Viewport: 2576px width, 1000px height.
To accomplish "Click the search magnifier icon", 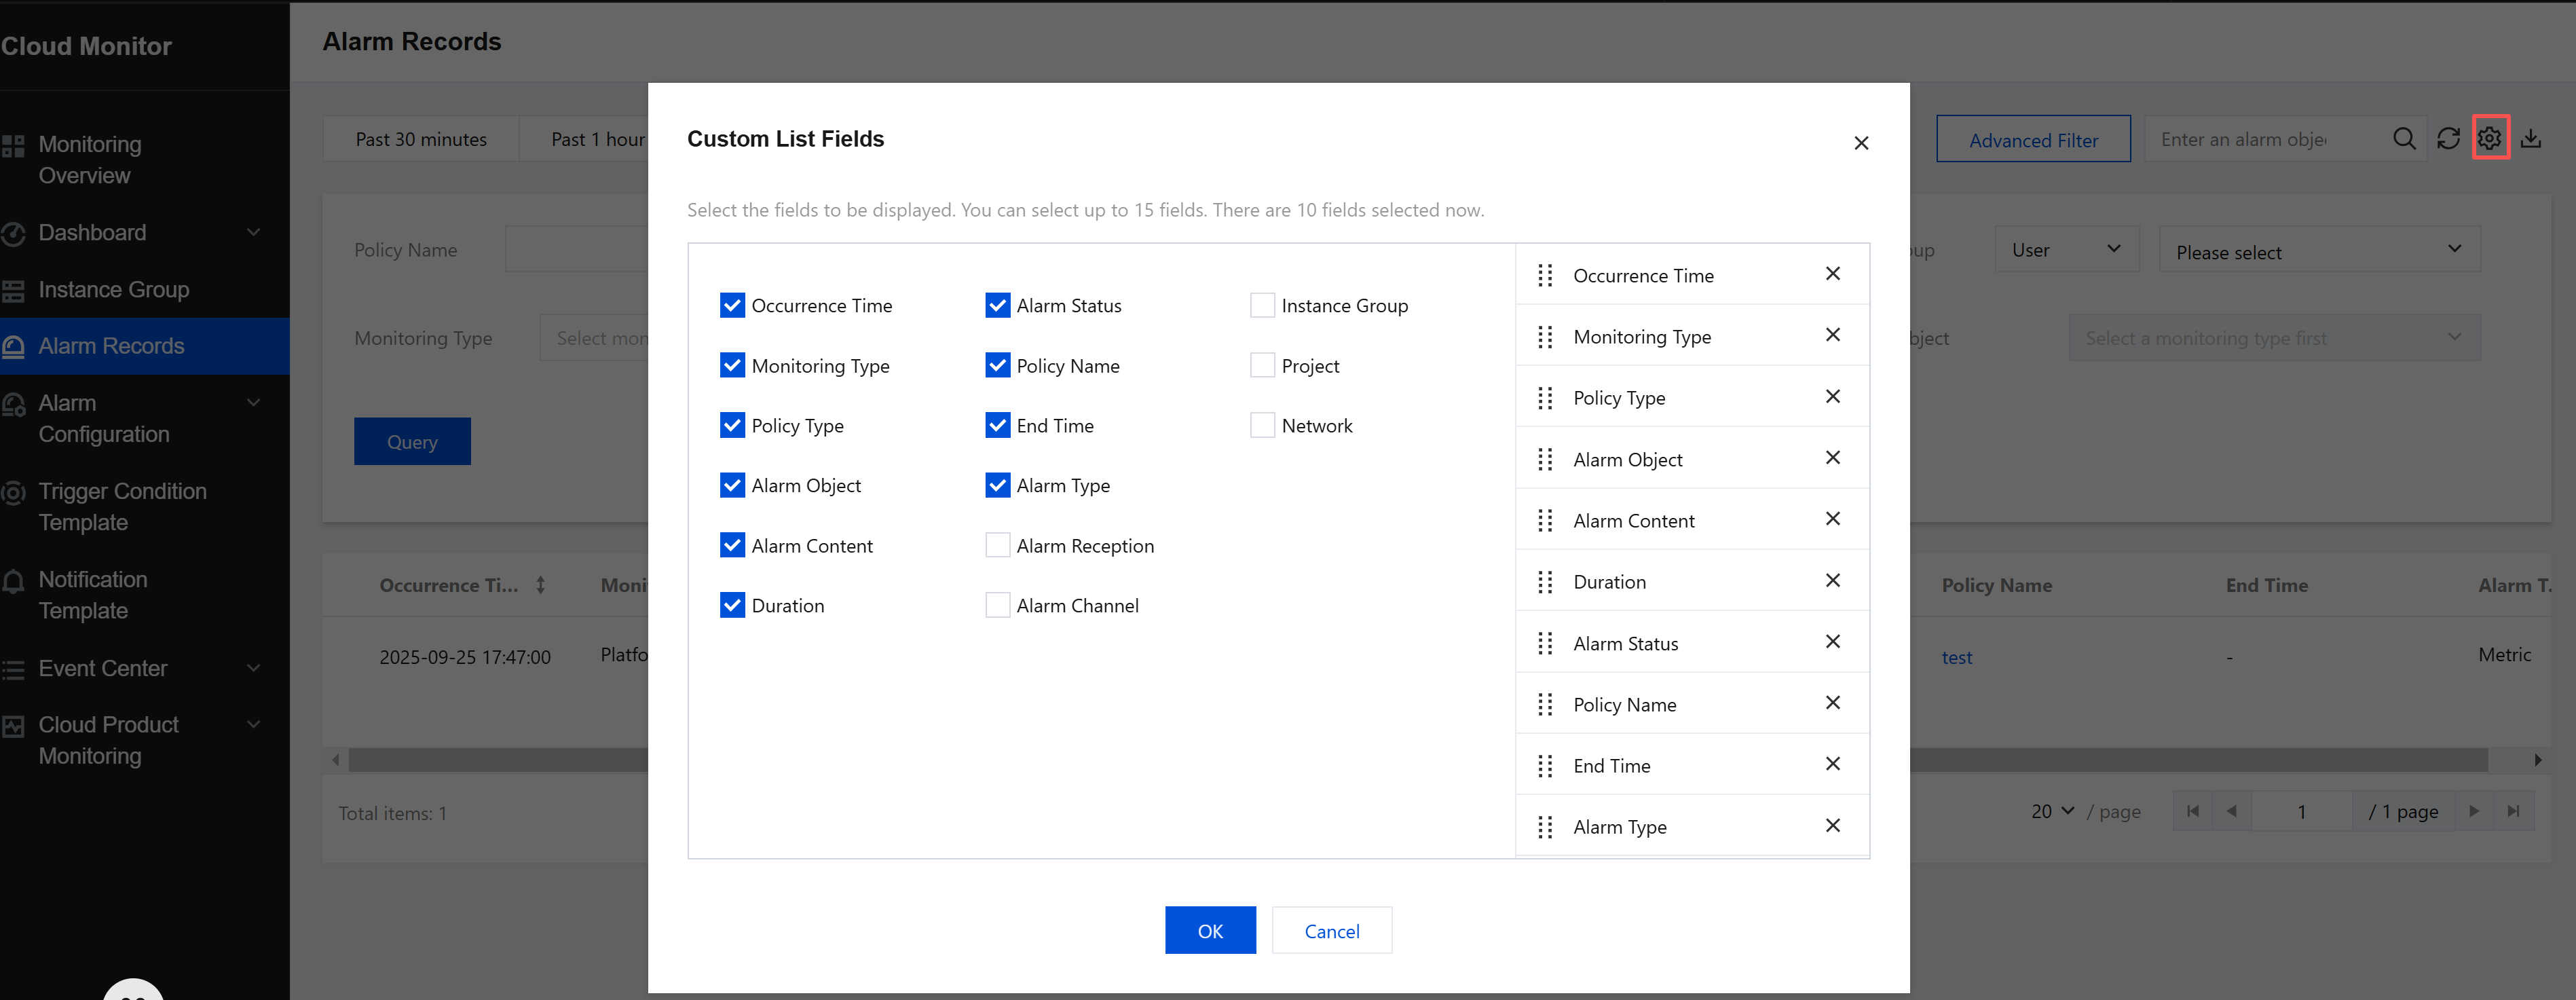I will click(2404, 139).
